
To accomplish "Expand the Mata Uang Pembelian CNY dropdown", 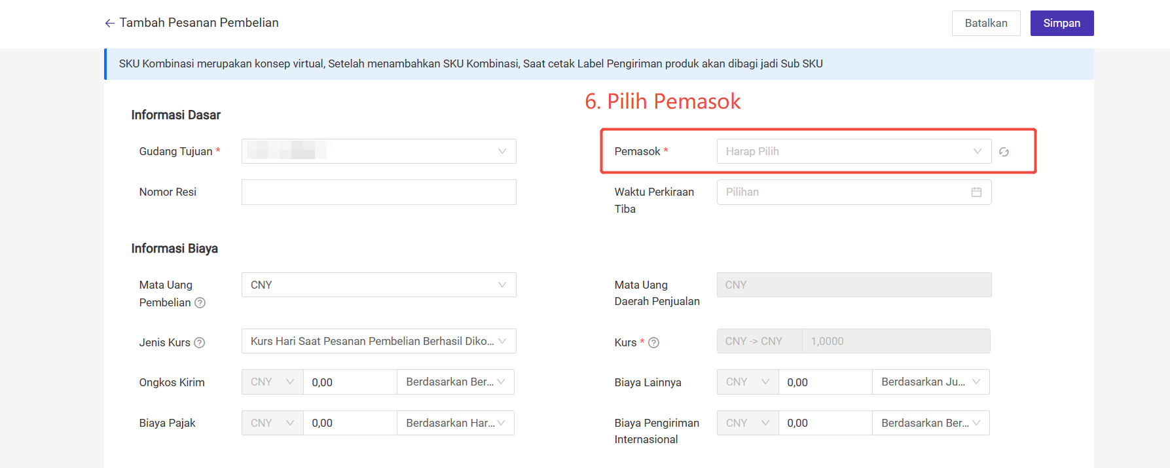I will [x=378, y=285].
